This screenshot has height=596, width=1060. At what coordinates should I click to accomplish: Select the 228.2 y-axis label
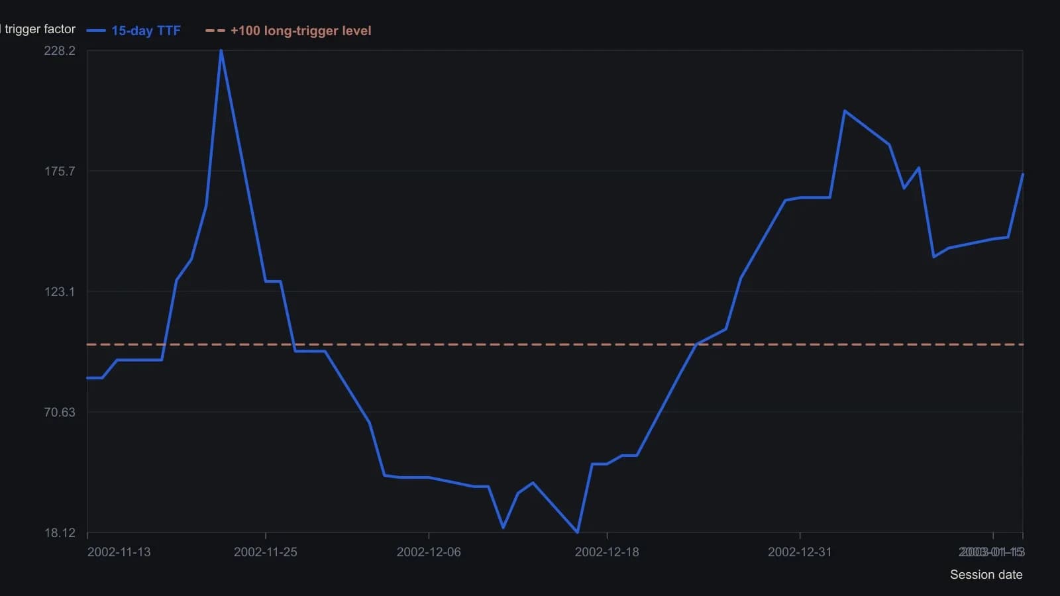tap(60, 51)
